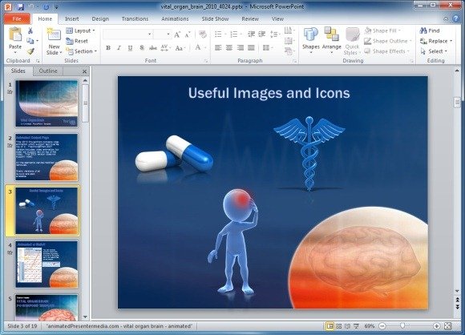Click the Replace button
Screen dimensions: 465x335
(436, 41)
